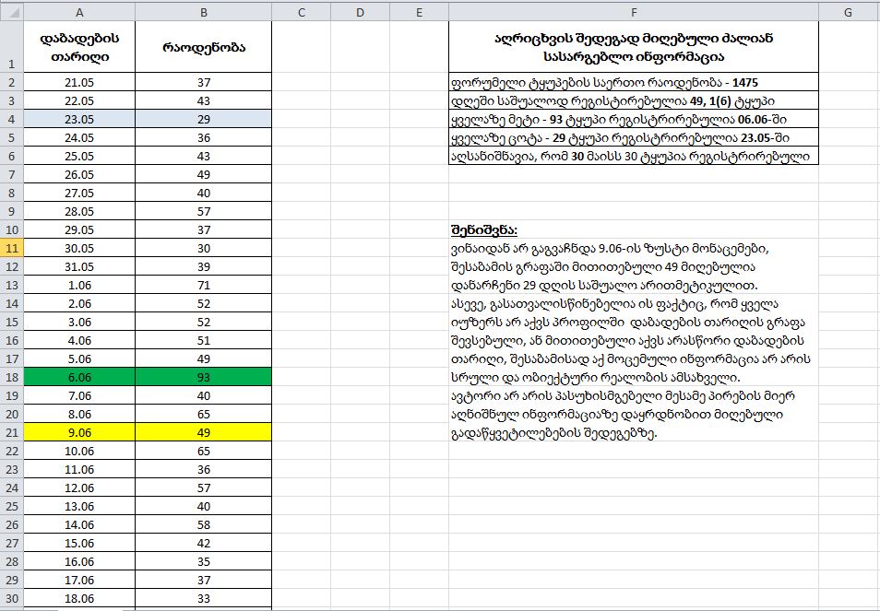Click count cell 42
This screenshot has width=880, height=611.
coord(203,543)
